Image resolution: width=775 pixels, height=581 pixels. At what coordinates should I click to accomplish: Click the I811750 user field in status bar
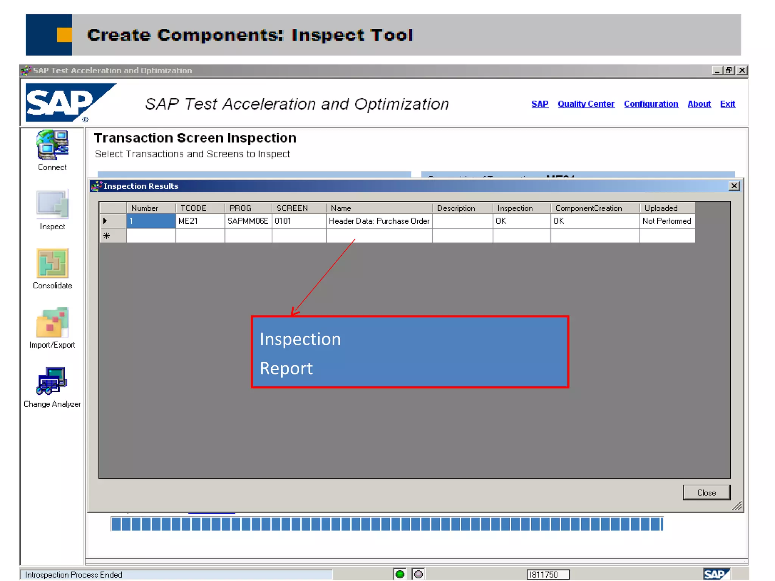click(x=548, y=575)
